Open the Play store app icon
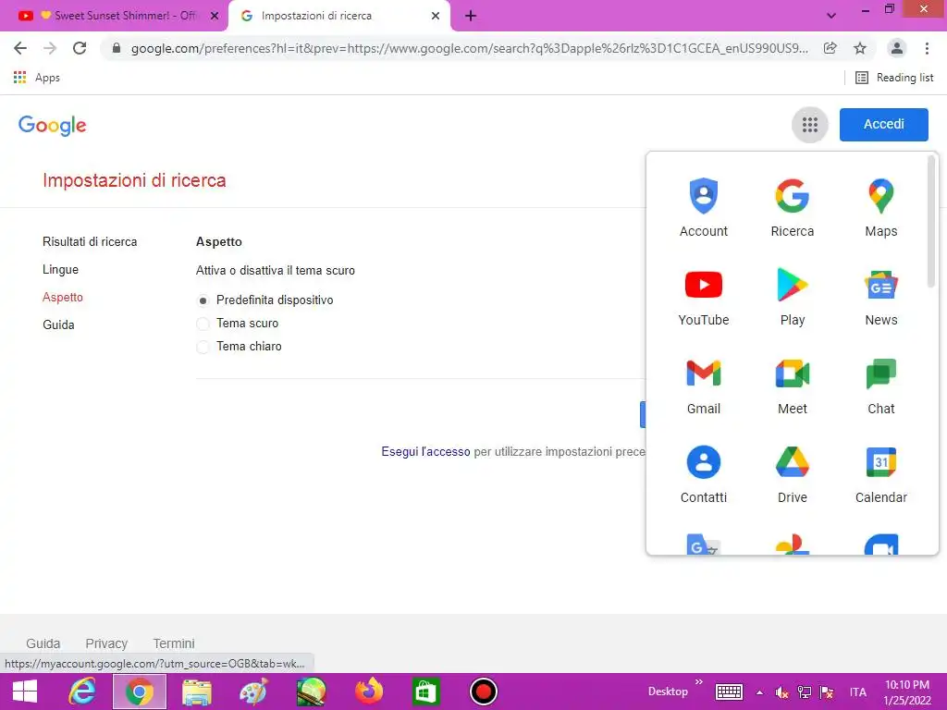Viewport: 947px width, 710px height. coord(793,297)
